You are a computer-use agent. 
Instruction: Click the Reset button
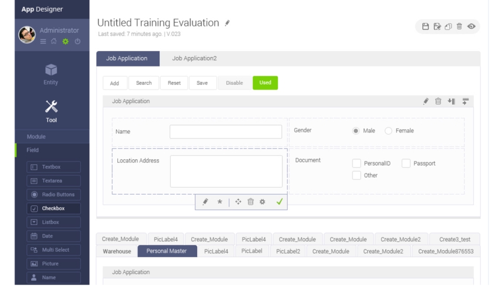pos(174,83)
